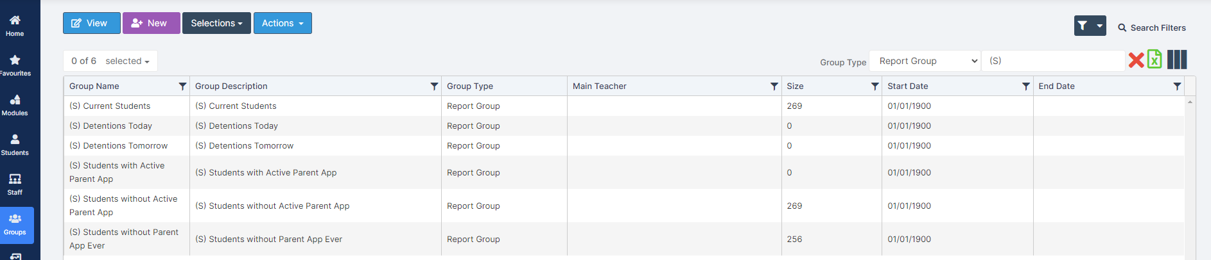Expand the Actions dropdown menu
Image resolution: width=1211 pixels, height=260 pixels.
click(x=283, y=23)
